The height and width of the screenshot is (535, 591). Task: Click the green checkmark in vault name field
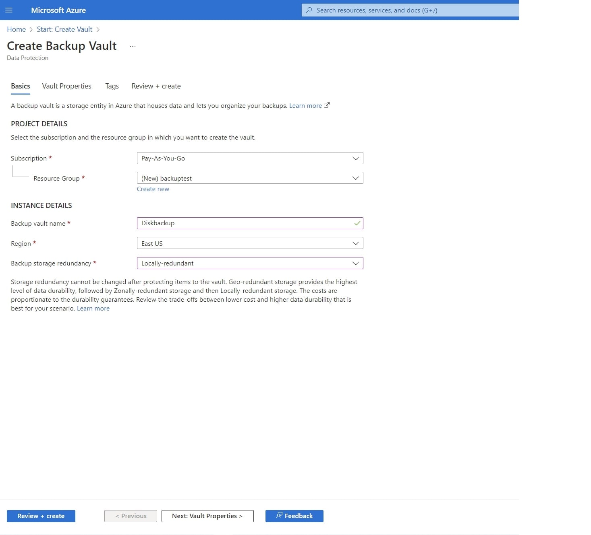pos(357,223)
